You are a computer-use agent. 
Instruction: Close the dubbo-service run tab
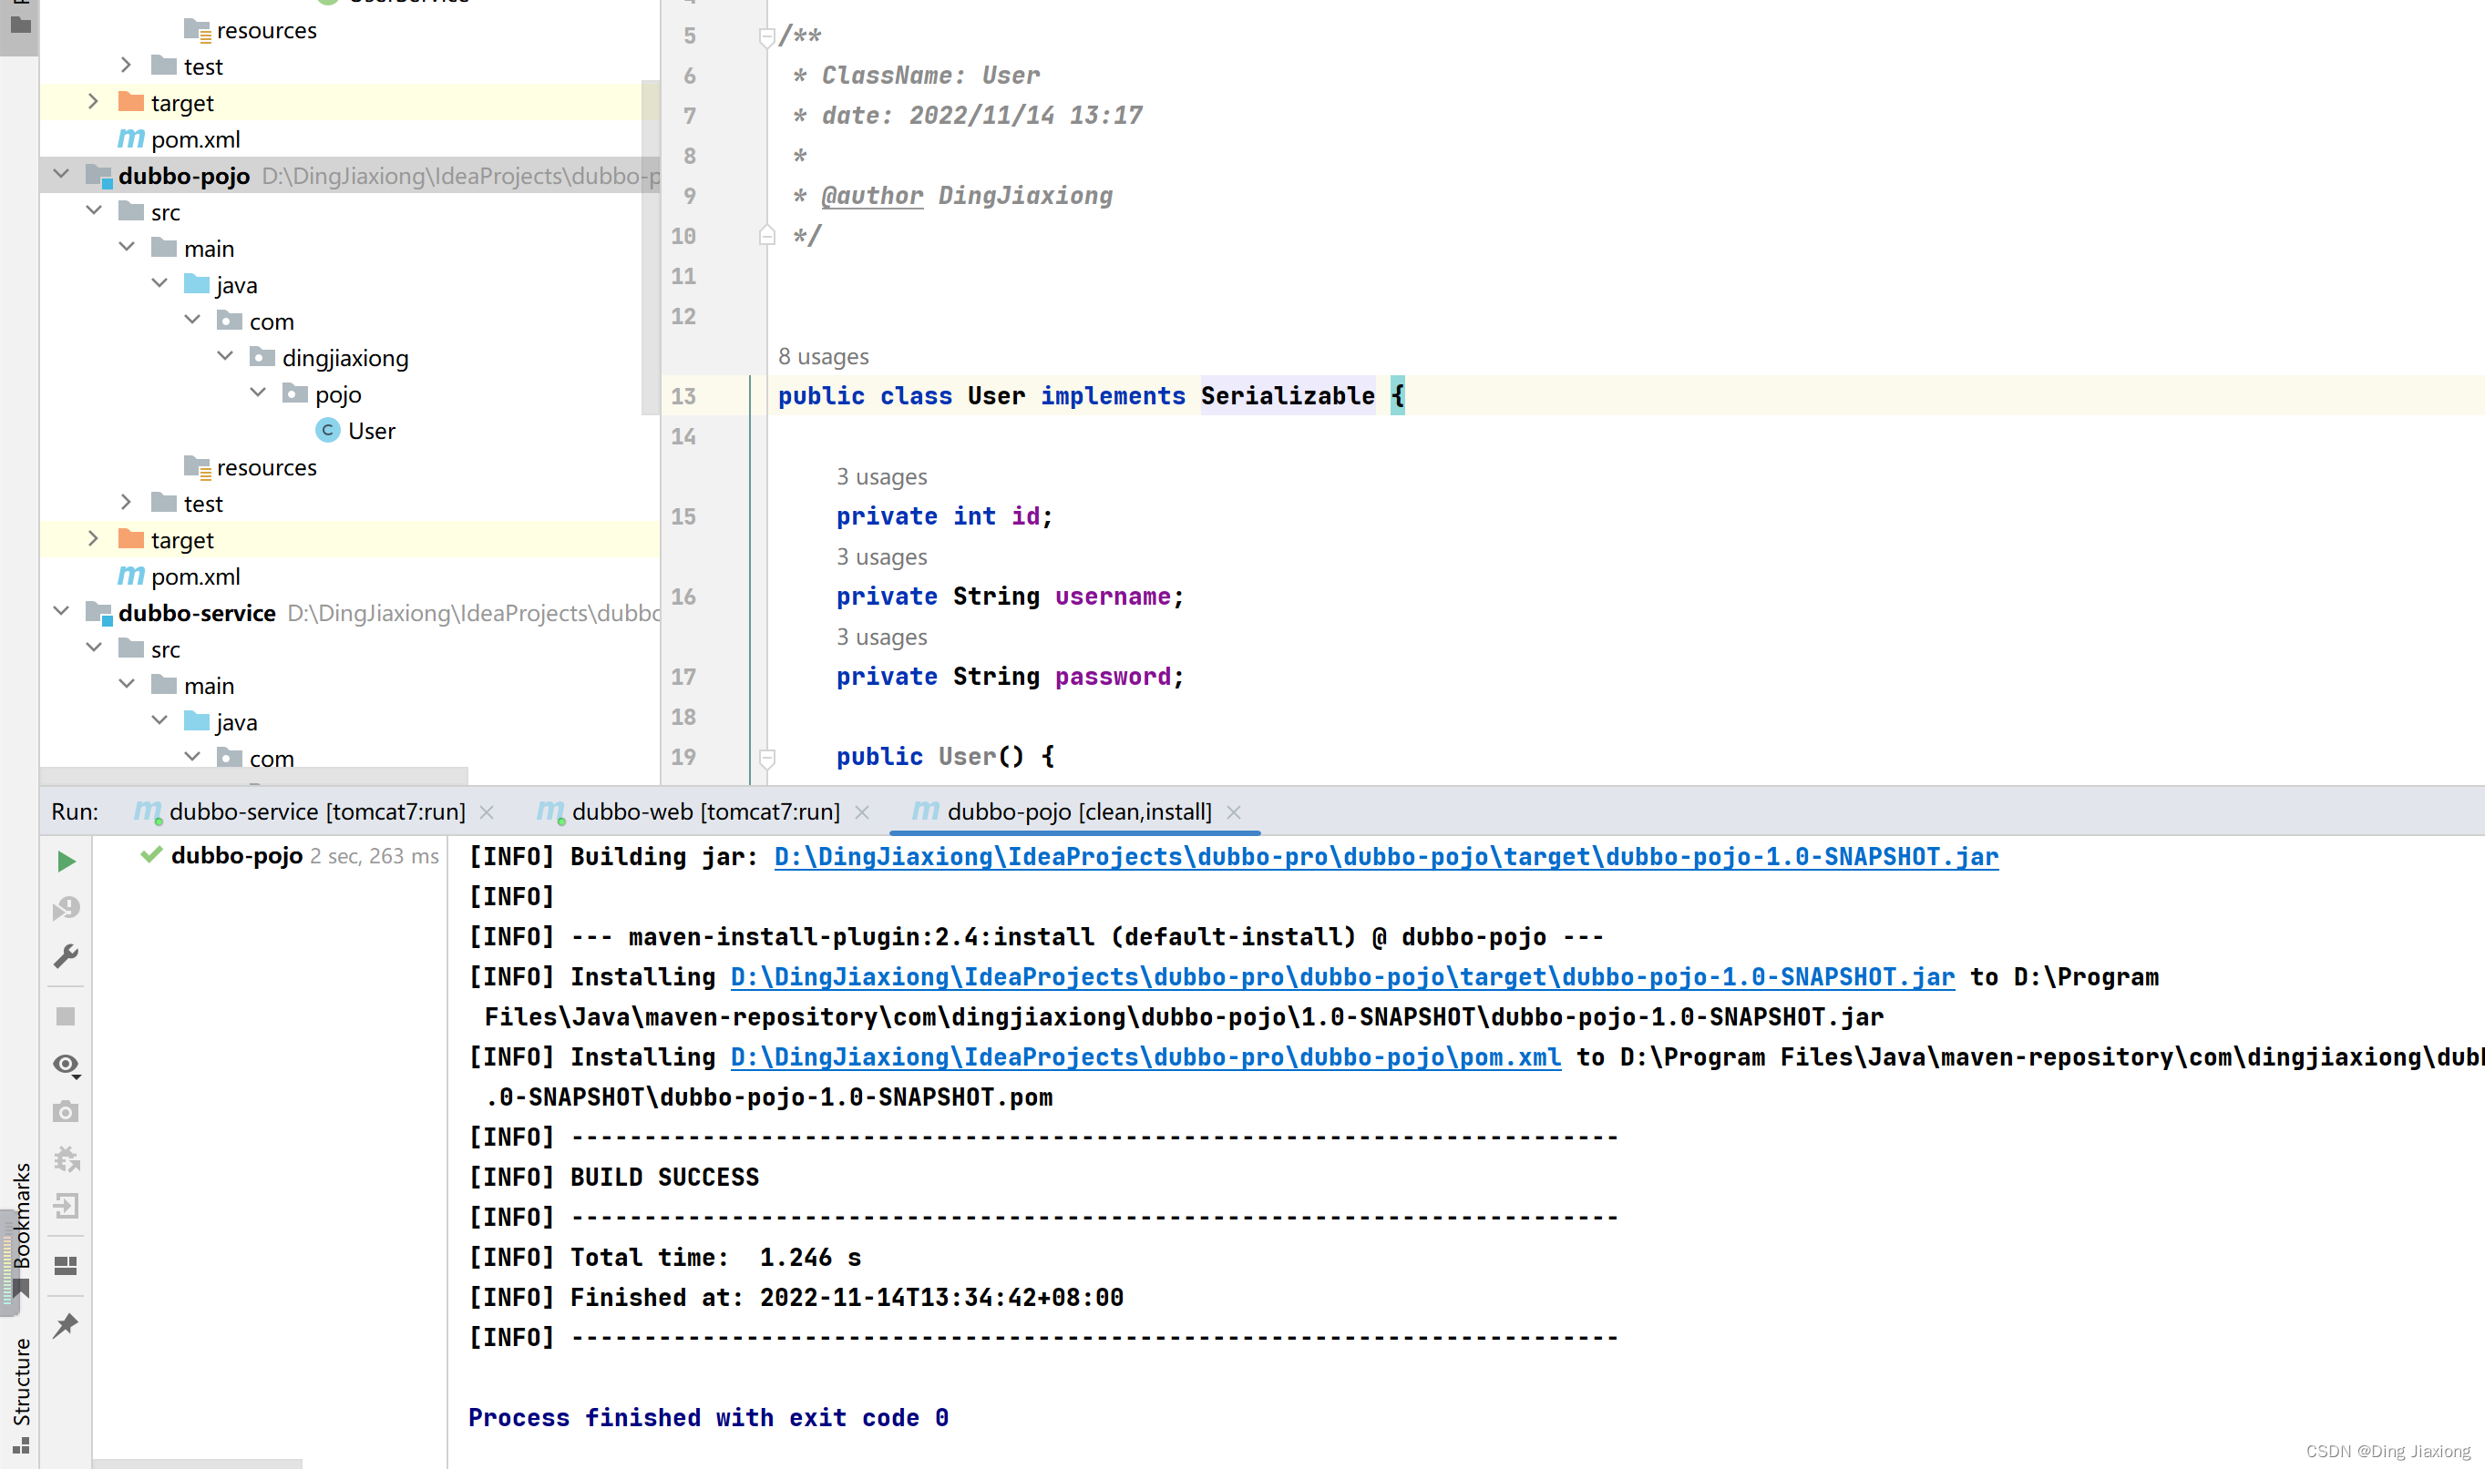tap(487, 812)
